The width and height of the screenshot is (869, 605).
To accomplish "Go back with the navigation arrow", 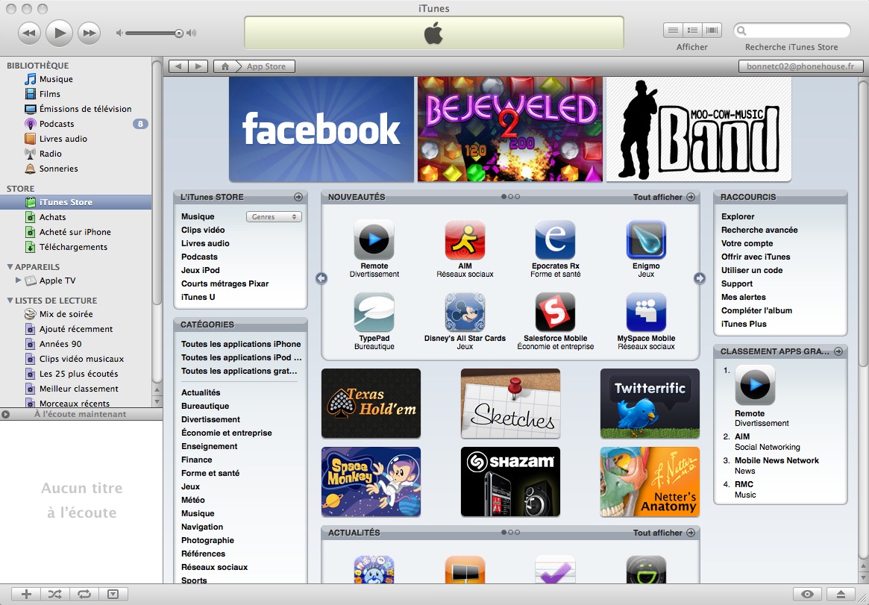I will 178,66.
